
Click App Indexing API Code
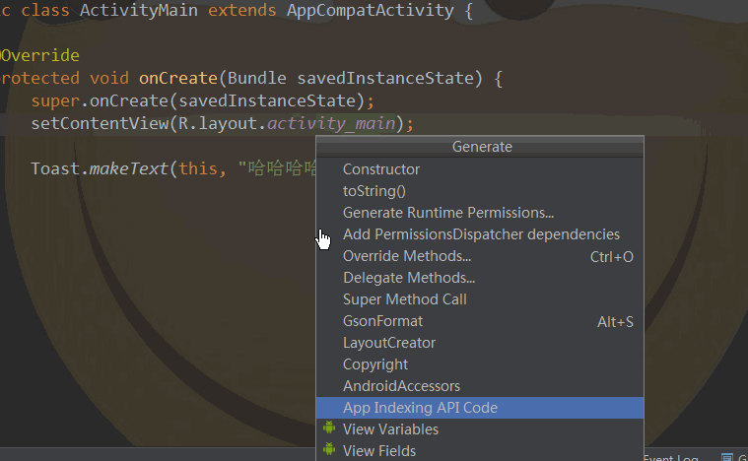click(420, 408)
